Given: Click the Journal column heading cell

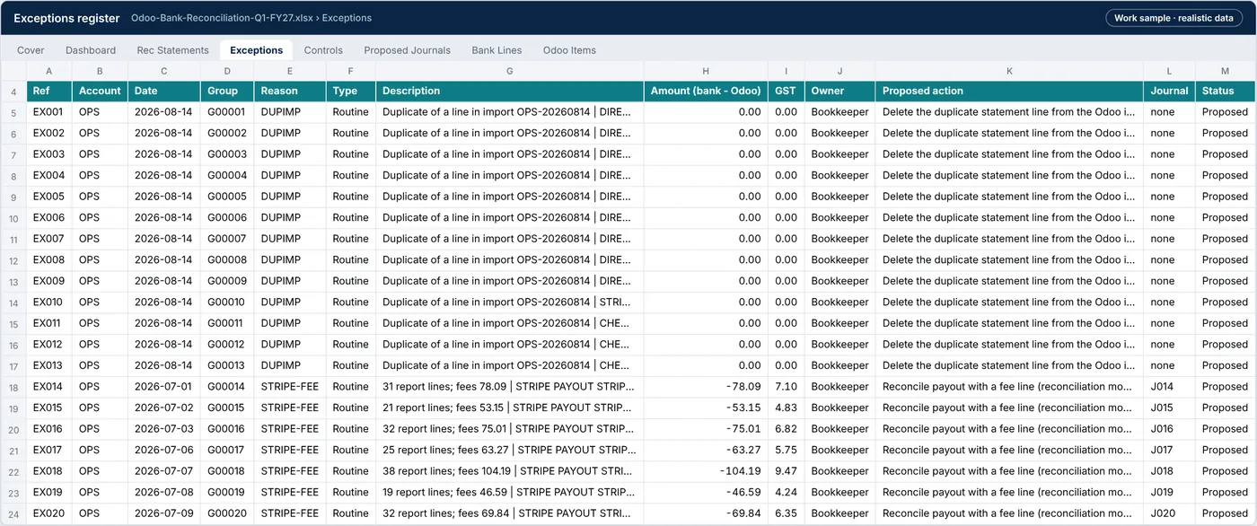Looking at the screenshot, I should [1169, 91].
